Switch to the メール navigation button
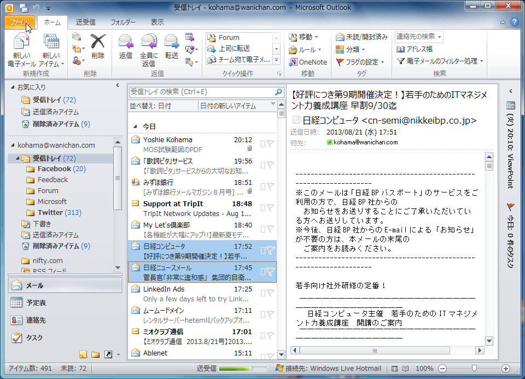This screenshot has width=525, height=379. (x=65, y=285)
